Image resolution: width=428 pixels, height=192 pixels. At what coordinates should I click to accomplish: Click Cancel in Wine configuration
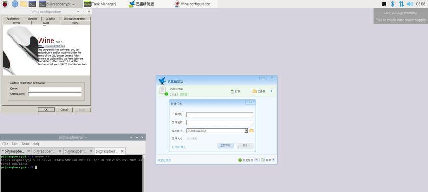(64, 109)
